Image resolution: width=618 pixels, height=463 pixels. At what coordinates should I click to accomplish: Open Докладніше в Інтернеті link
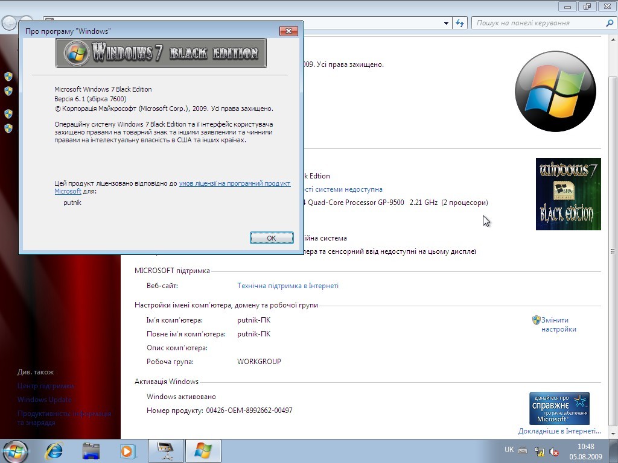click(559, 431)
